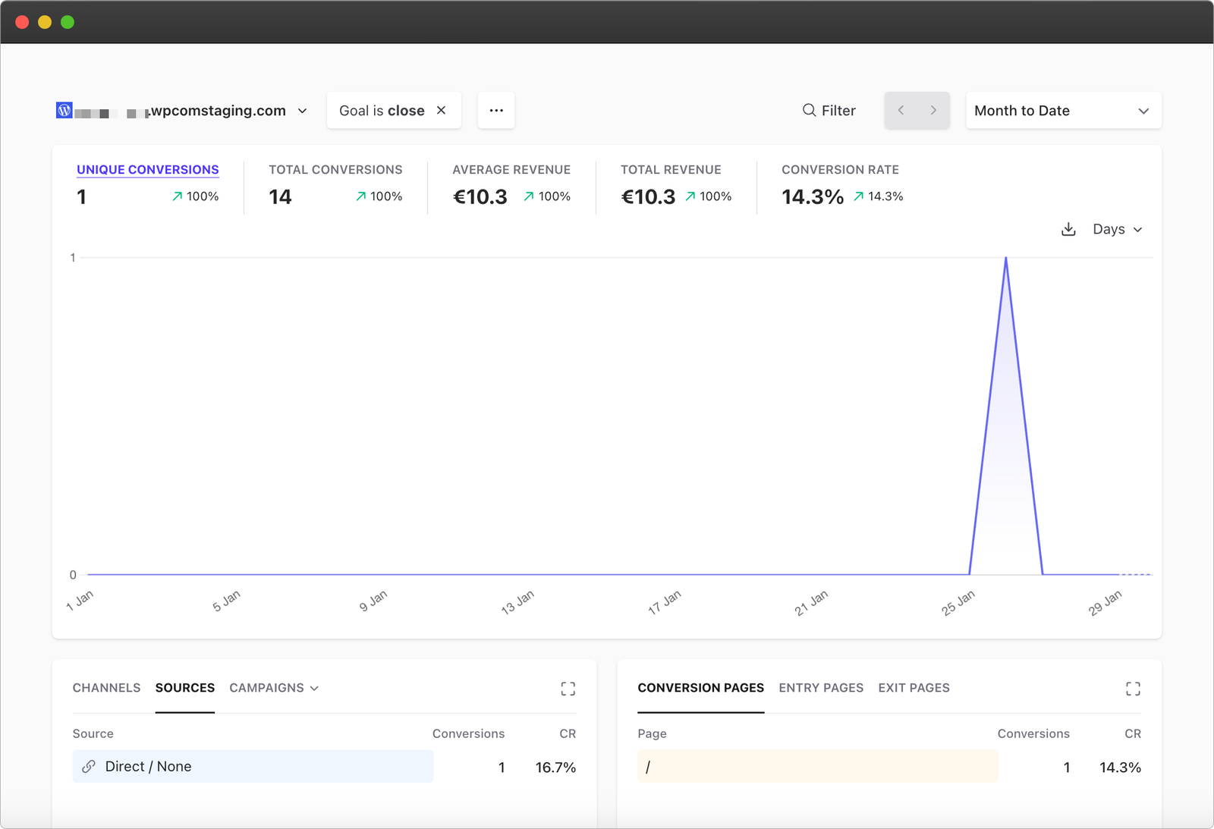Switch to the Entry Pages tab
This screenshot has height=829, width=1214.
(821, 688)
